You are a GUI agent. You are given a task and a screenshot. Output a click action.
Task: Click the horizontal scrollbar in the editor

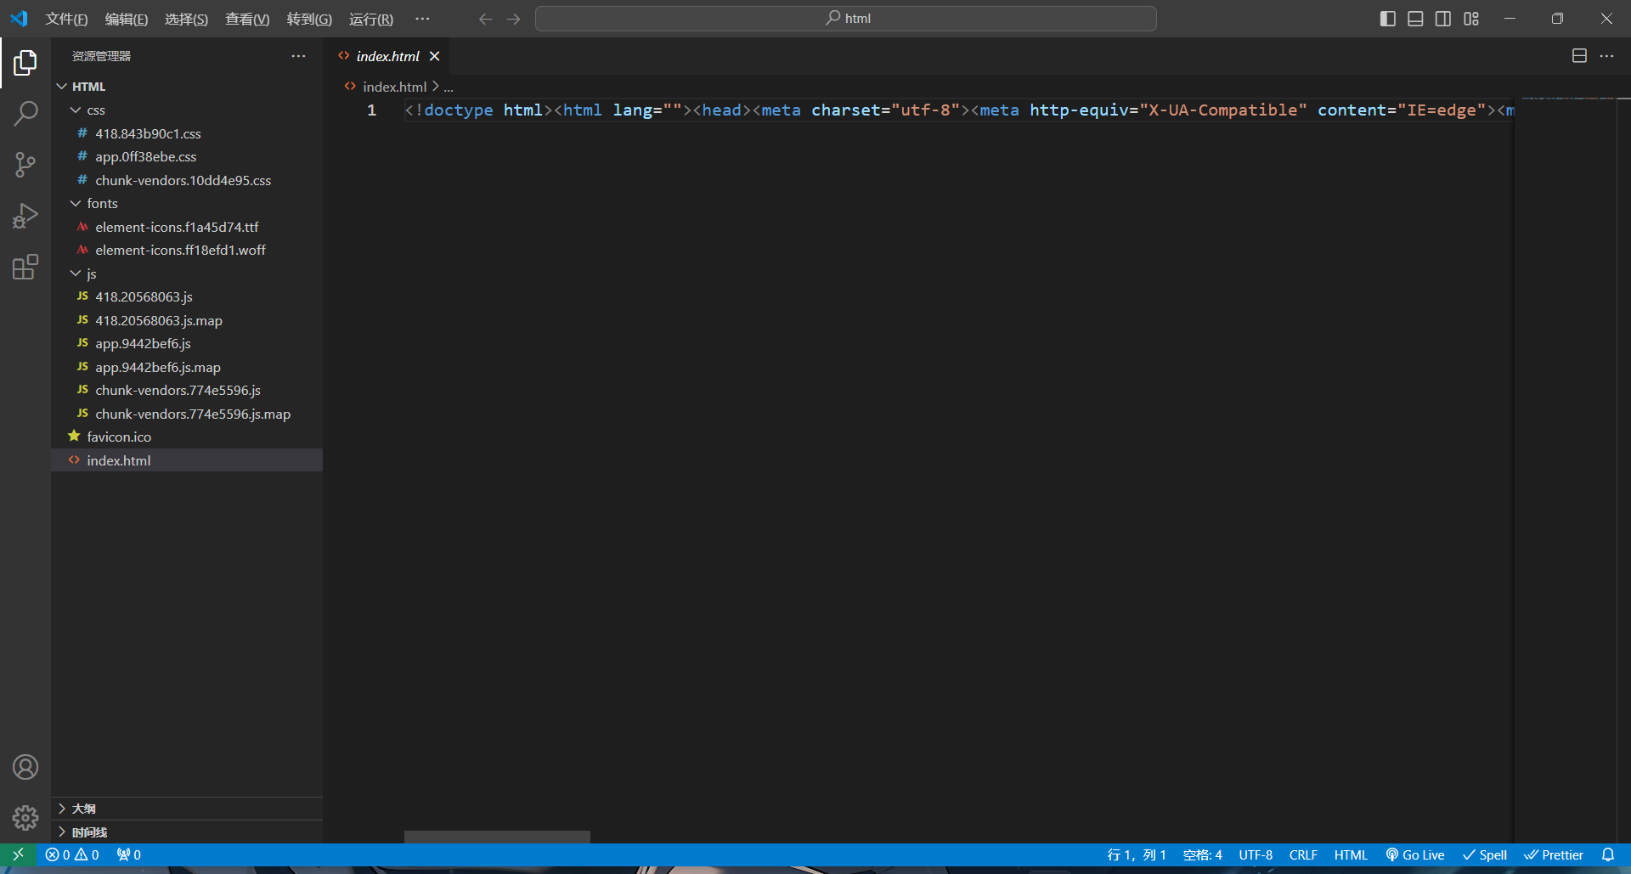497,837
